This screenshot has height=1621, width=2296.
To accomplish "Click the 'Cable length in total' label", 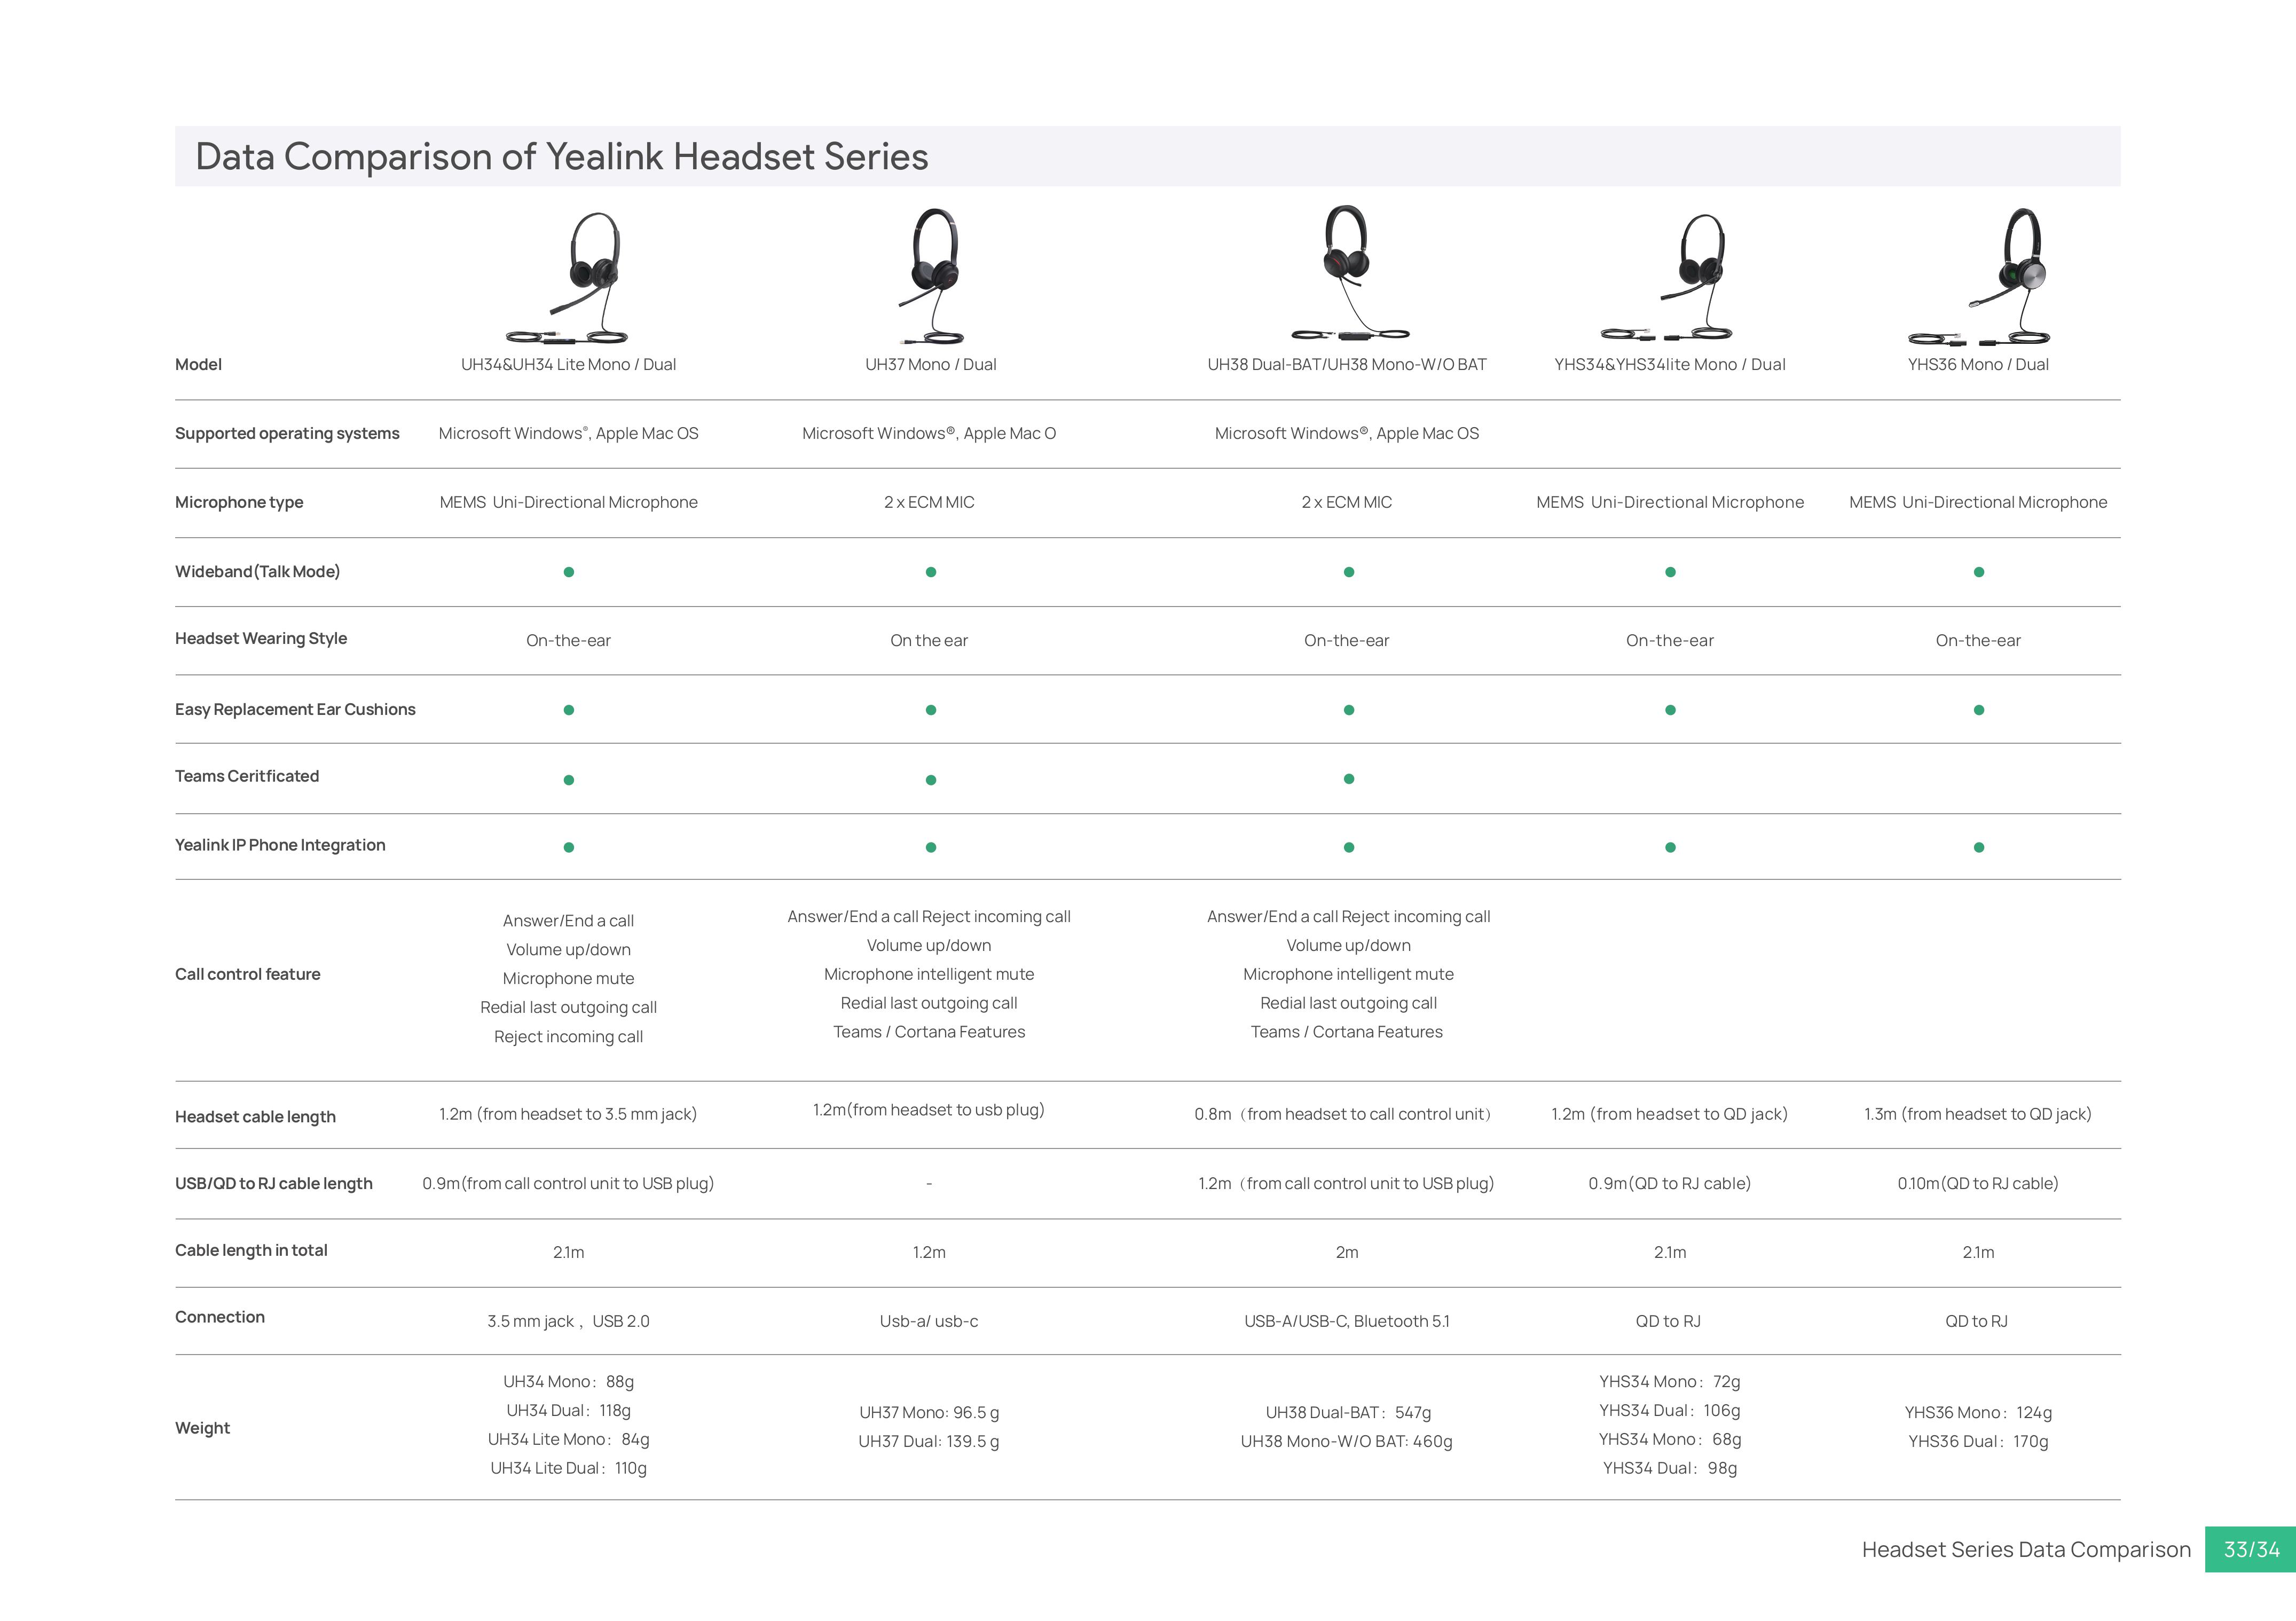I will tap(251, 1251).
